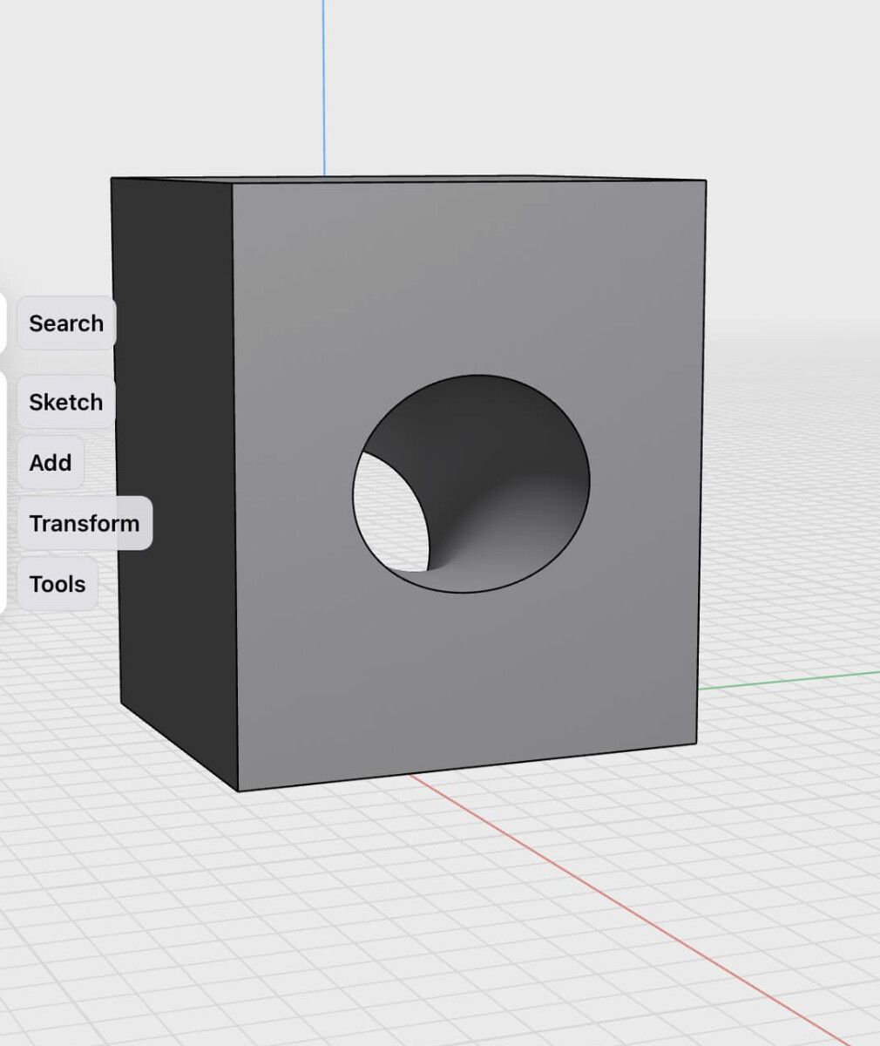This screenshot has height=1046, width=880.
Task: Open the Sketch tools menu
Action: tap(66, 402)
